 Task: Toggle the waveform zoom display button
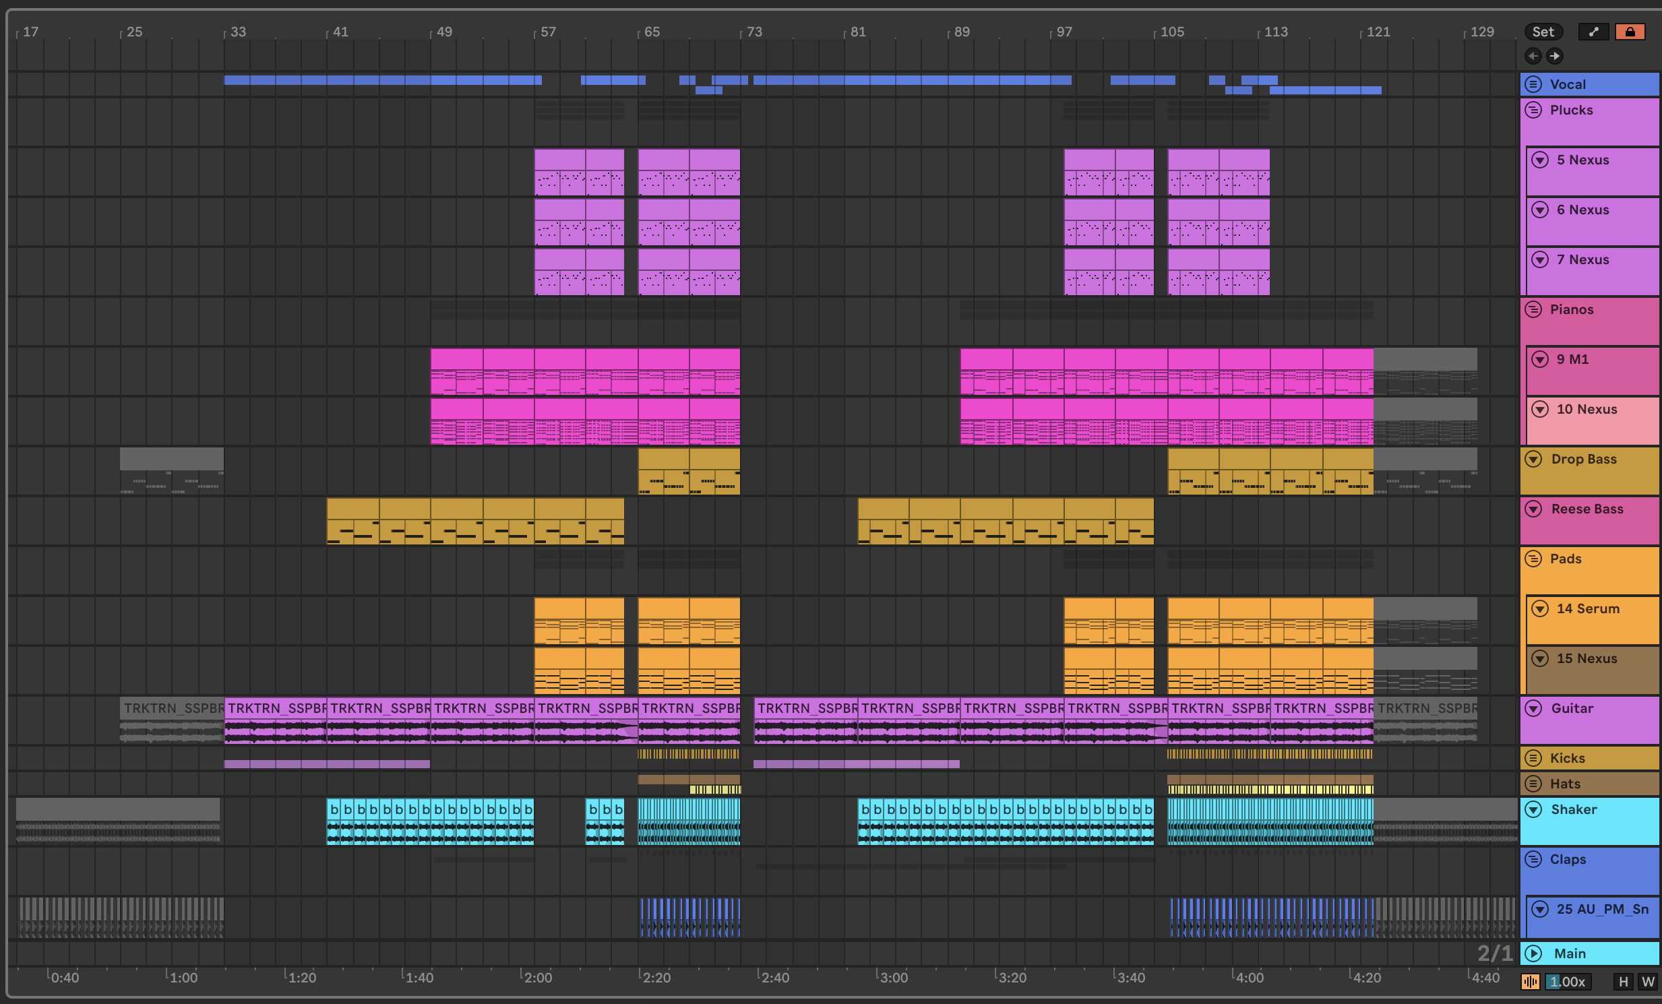point(1530,982)
